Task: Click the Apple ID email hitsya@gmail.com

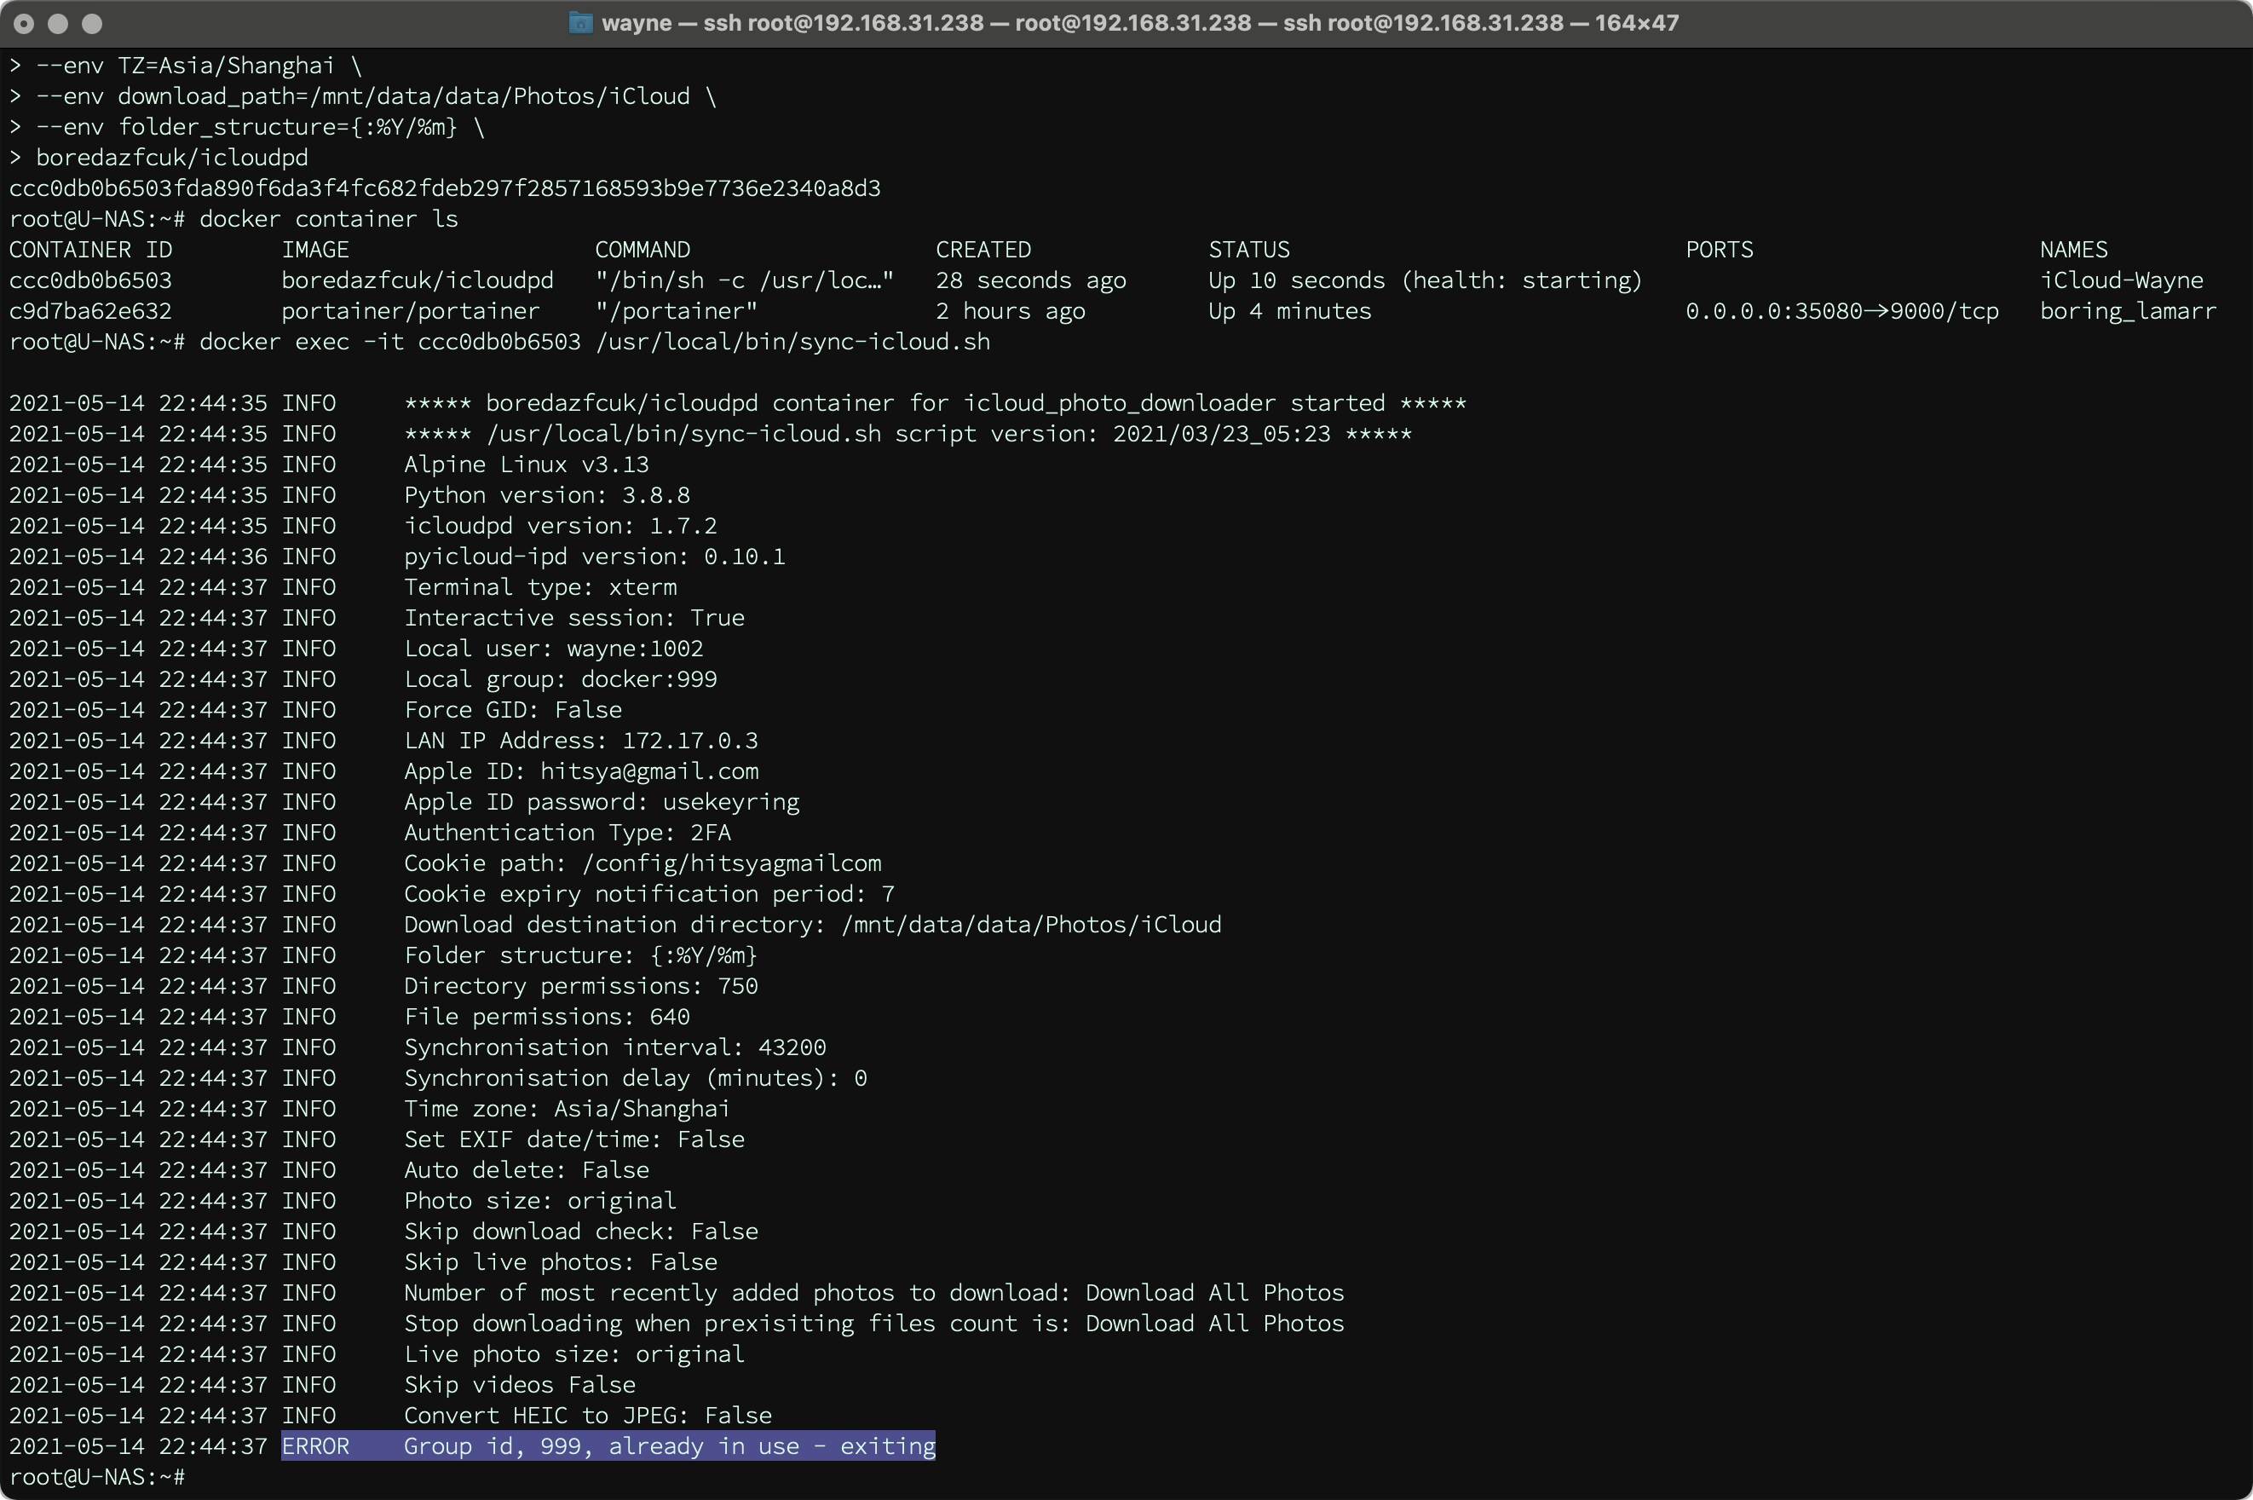Action: coord(648,771)
